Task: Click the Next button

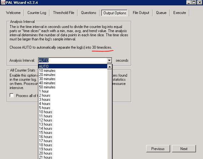Action: [x=184, y=149]
